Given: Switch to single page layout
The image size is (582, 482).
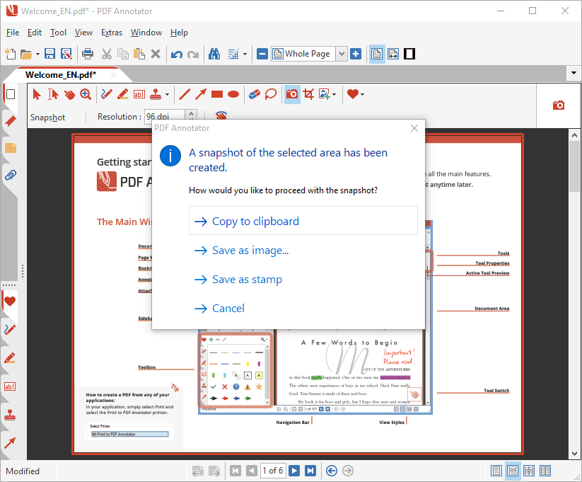Looking at the screenshot, I should pos(496,471).
